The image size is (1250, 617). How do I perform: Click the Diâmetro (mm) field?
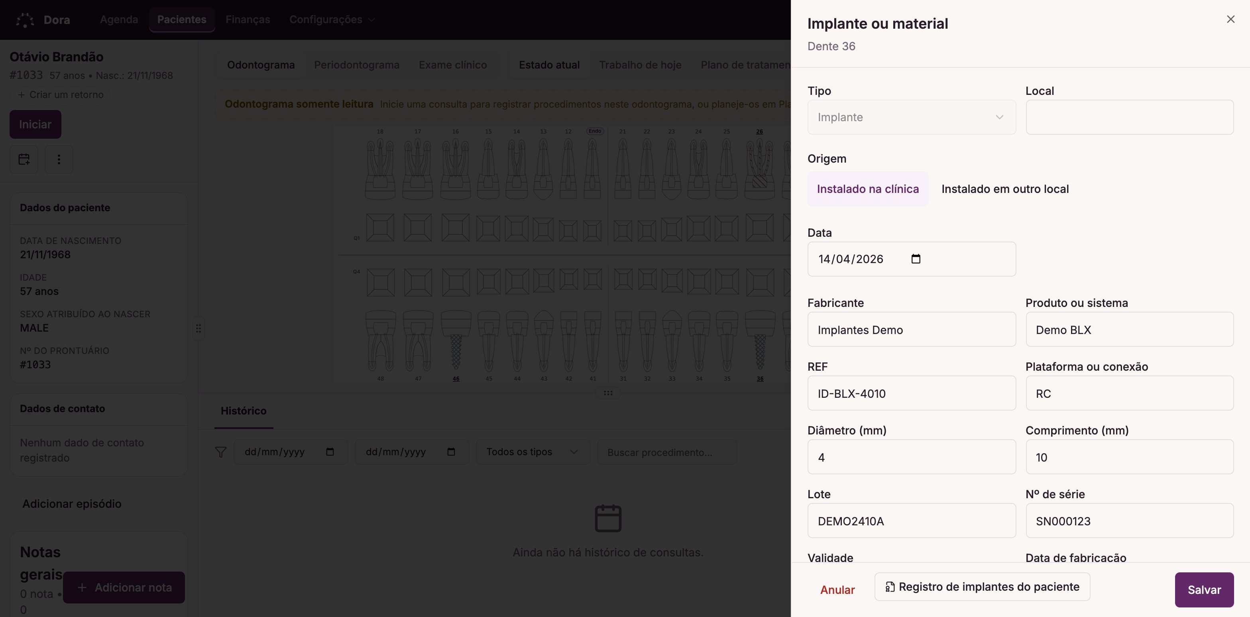[x=911, y=457]
